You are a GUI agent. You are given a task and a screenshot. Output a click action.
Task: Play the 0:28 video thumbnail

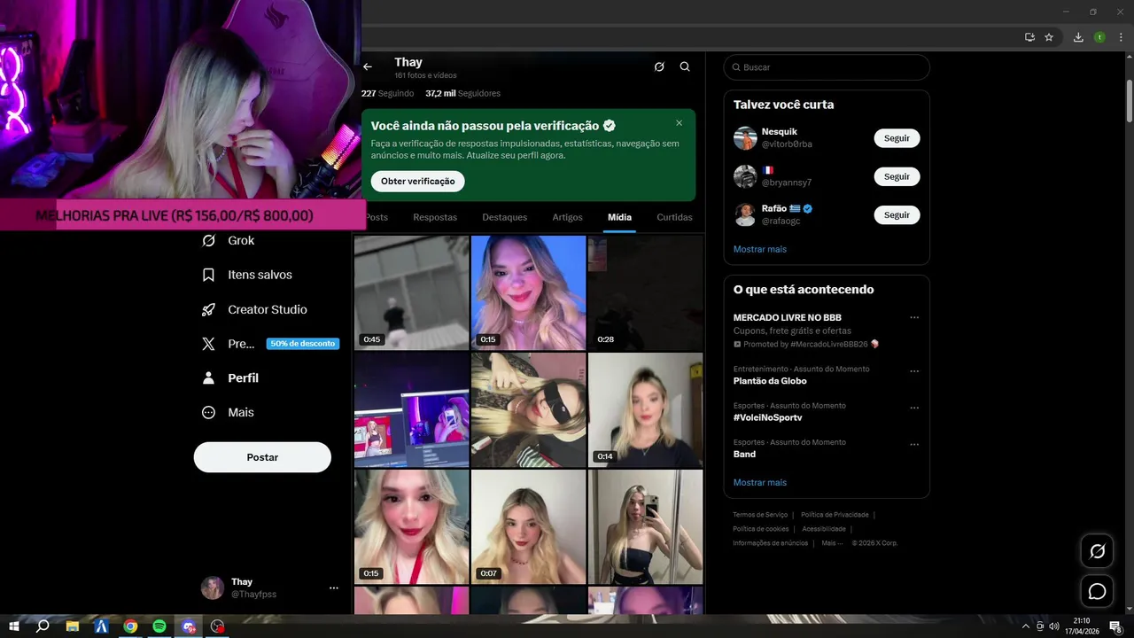[646, 292]
